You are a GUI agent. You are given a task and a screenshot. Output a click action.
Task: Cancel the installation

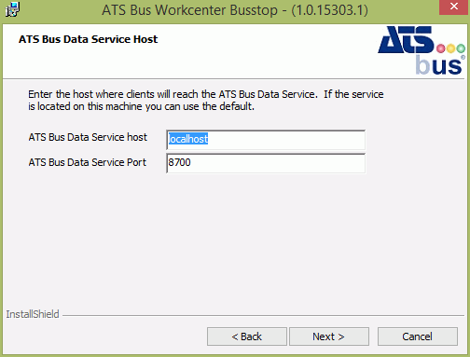pos(418,336)
